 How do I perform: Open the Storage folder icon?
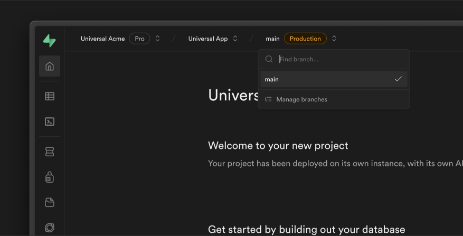click(x=50, y=202)
